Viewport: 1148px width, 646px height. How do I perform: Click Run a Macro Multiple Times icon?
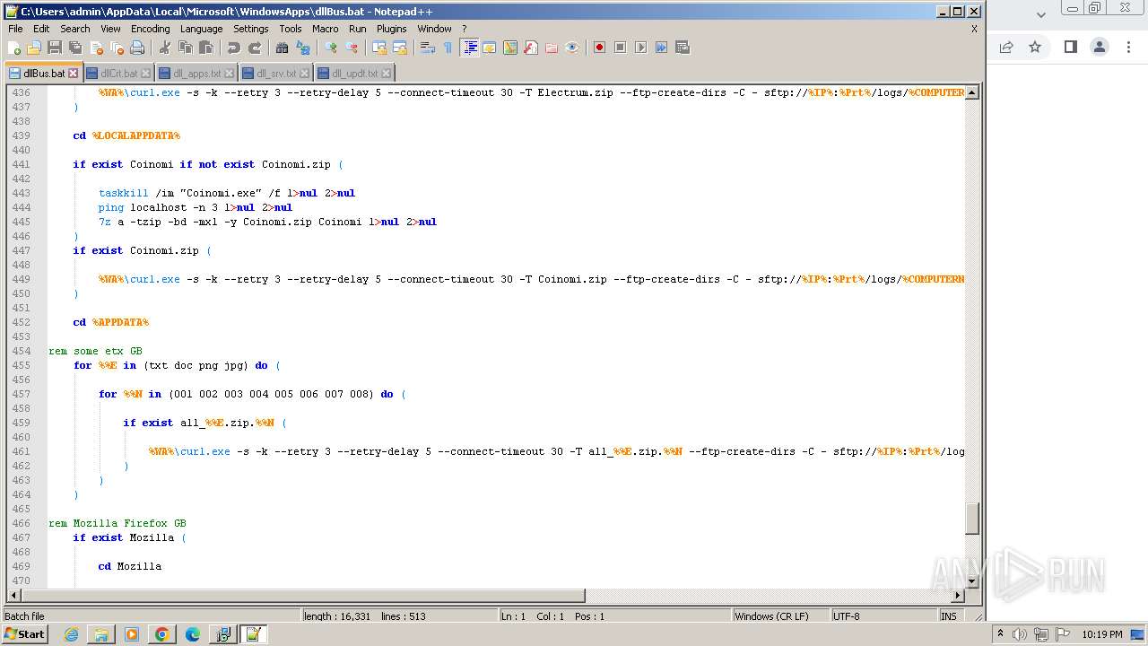pos(661,48)
